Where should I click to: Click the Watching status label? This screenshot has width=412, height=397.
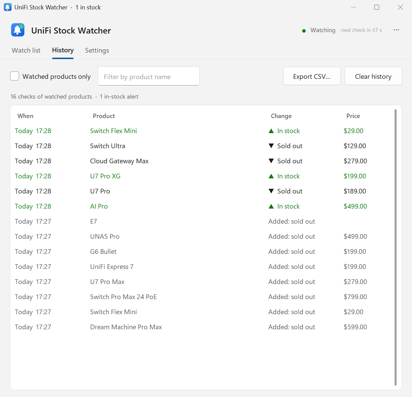click(x=323, y=30)
